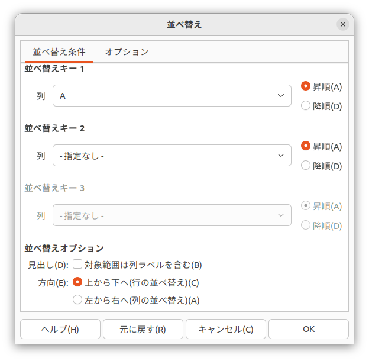
Task: Select 上から下へ(行の並べ替え) direction
Action: pyautogui.click(x=77, y=282)
